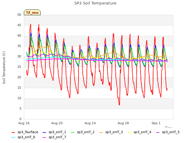The width and height of the screenshot is (191, 143).
Task: Select the Aug 20 x-axis tick label
Action: [57, 123]
